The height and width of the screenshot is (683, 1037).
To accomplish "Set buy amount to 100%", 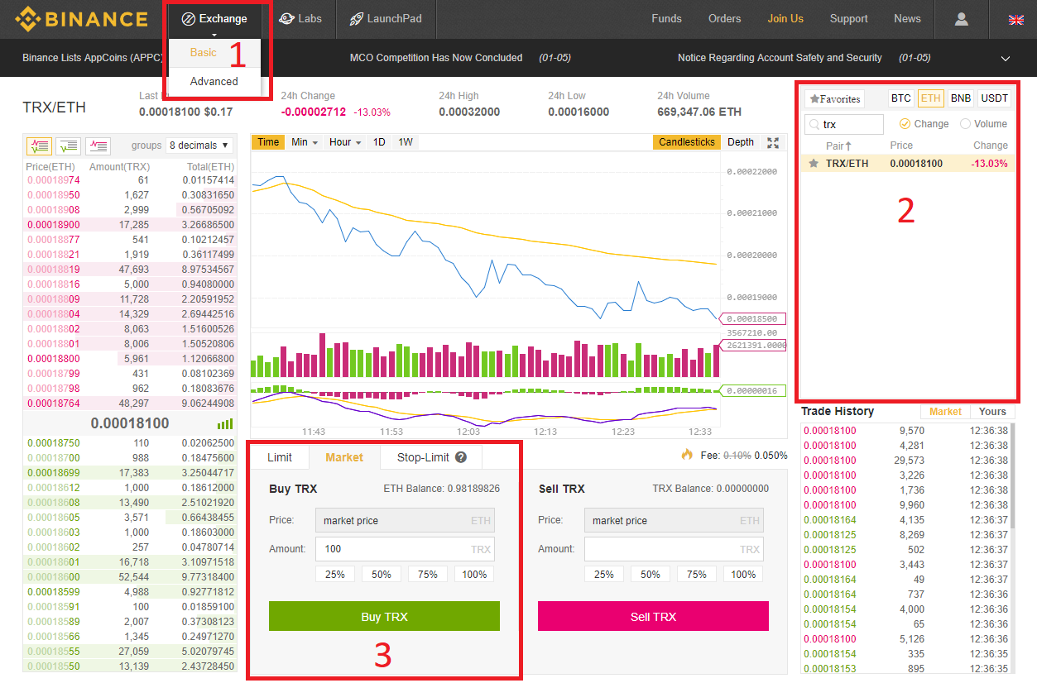I will click(x=474, y=574).
